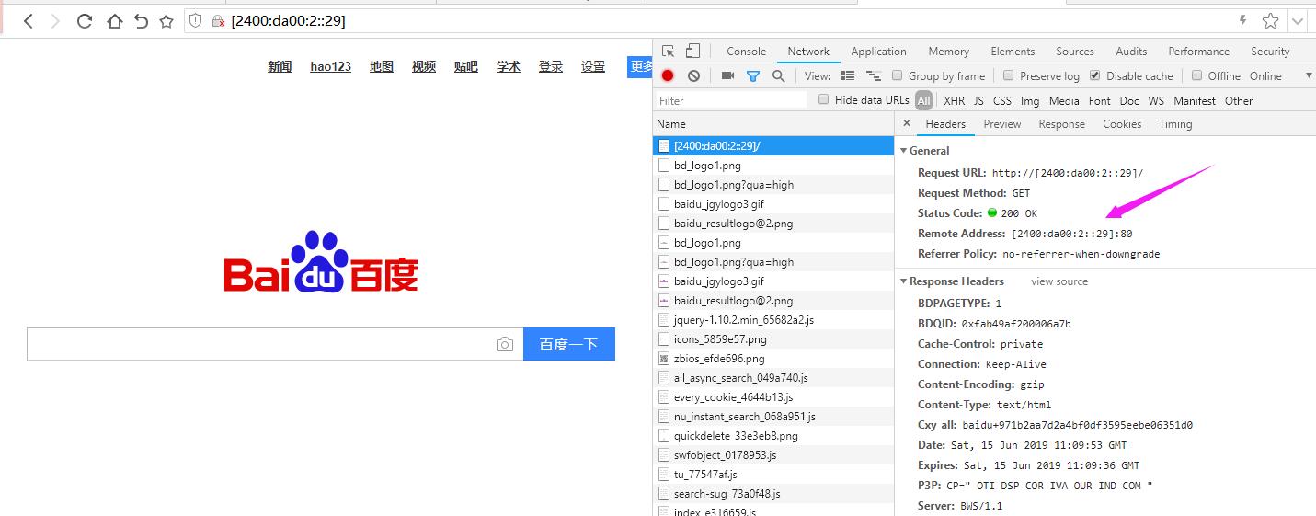Image resolution: width=1316 pixels, height=516 pixels.
Task: Open the Console tab
Action: coord(746,52)
